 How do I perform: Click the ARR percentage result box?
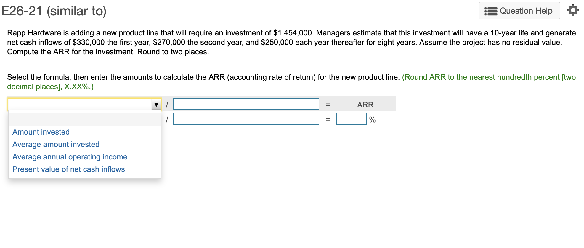click(x=351, y=119)
